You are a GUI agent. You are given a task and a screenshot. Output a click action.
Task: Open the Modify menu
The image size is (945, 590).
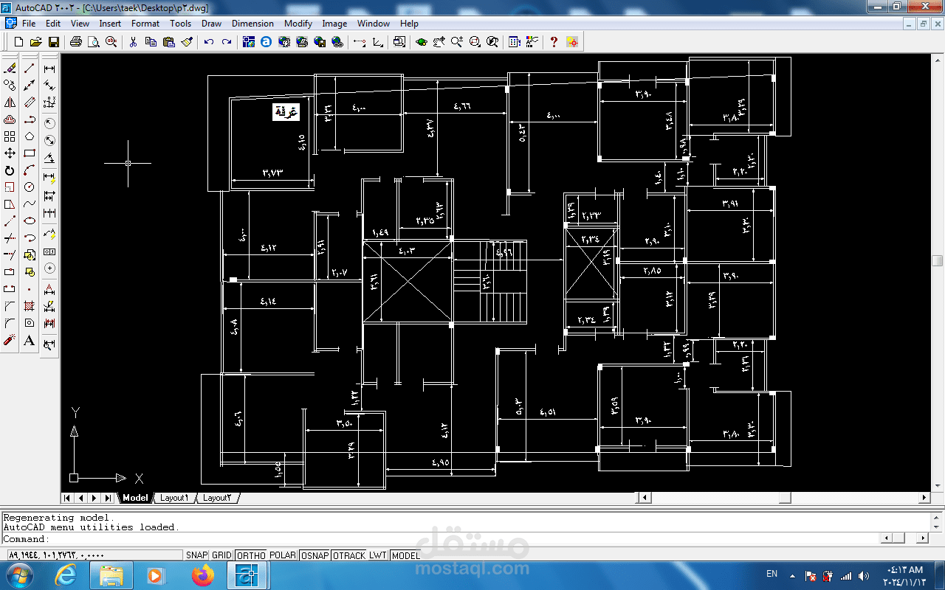coord(298,24)
